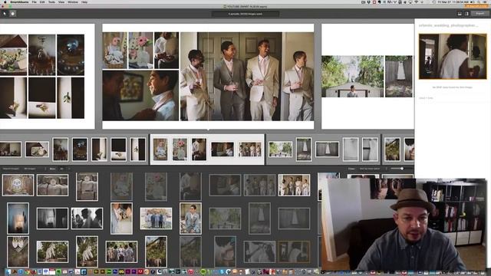Select the first library image with white ornament
The height and width of the screenshot is (276, 491).
coord(18,186)
